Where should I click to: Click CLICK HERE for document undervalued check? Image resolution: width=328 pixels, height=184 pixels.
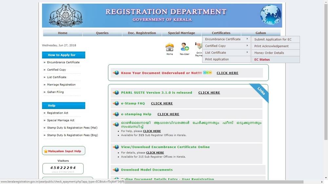point(227,73)
